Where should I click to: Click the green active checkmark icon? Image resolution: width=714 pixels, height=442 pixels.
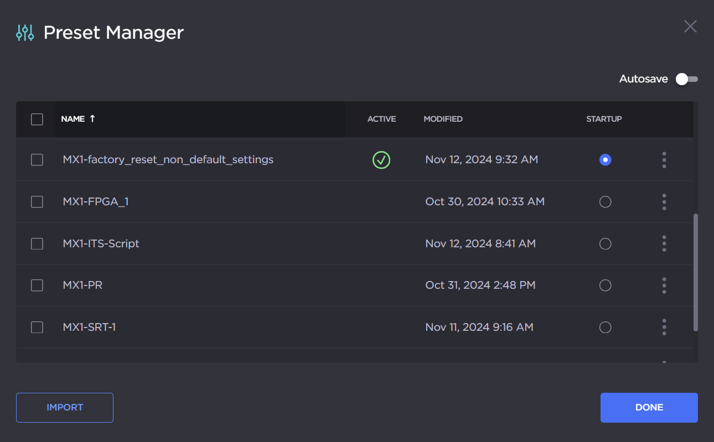[x=381, y=160]
